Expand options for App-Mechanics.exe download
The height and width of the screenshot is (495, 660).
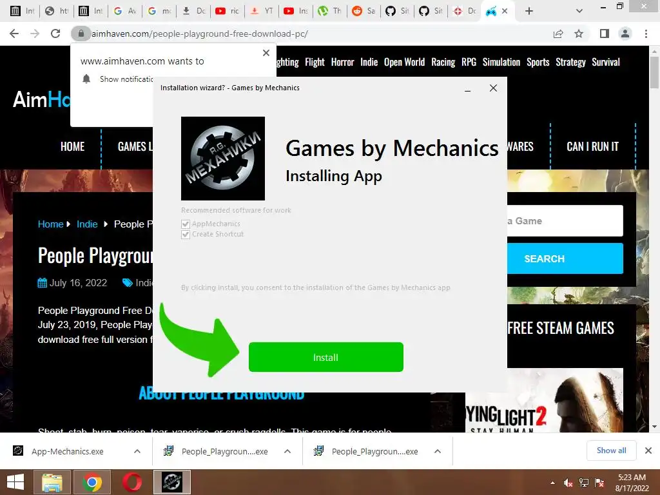click(137, 451)
